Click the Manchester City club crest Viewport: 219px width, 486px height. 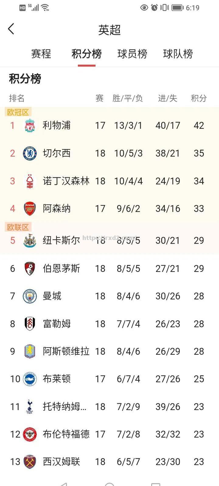tap(30, 296)
